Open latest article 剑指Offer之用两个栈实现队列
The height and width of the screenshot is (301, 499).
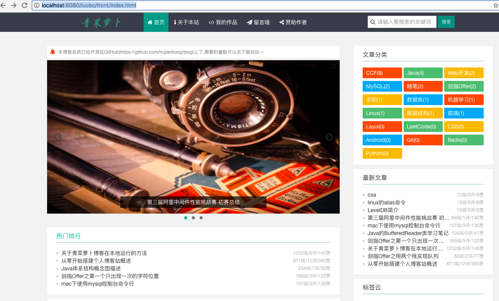403,256
